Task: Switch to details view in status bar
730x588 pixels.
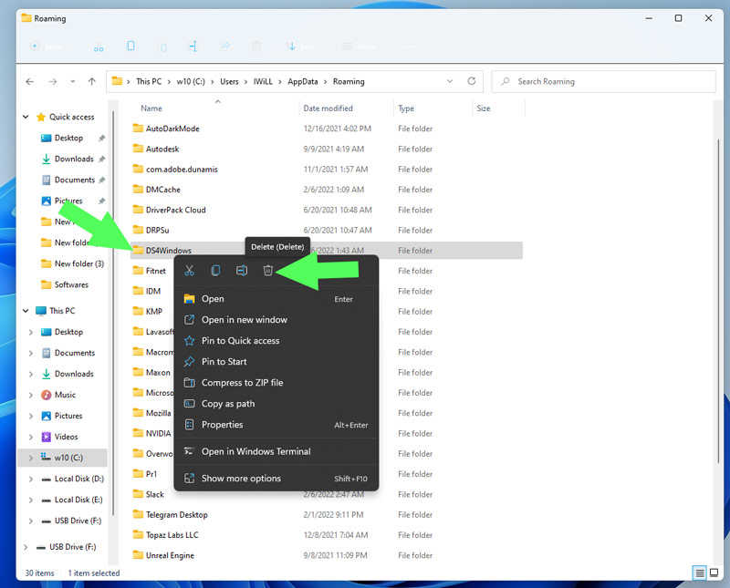Action: [x=700, y=573]
